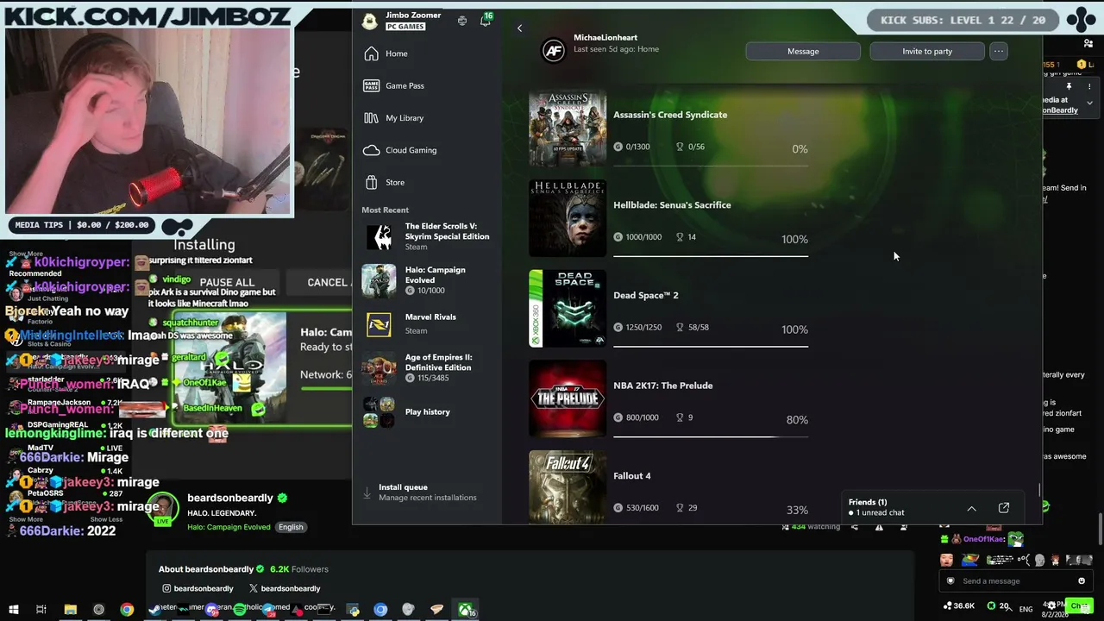The image size is (1104, 621).
Task: Click the Fallout 4 title text
Action: pyautogui.click(x=632, y=476)
